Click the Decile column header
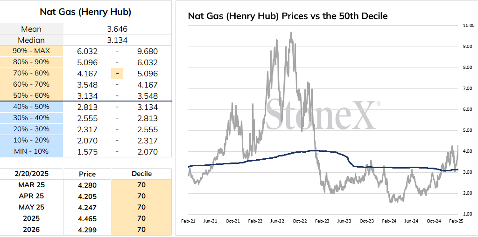The image size is (478, 237). (x=141, y=174)
